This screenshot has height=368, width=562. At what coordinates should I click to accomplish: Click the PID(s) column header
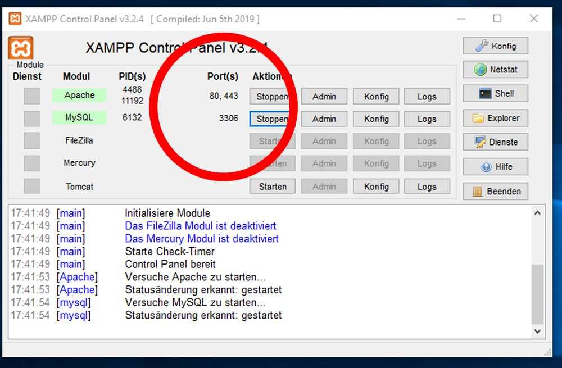(132, 76)
